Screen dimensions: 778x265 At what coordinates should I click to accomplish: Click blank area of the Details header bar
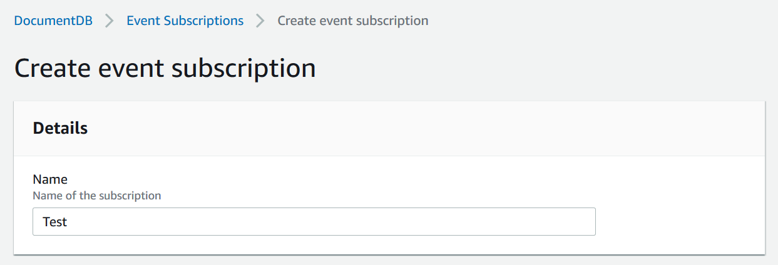tap(438, 129)
